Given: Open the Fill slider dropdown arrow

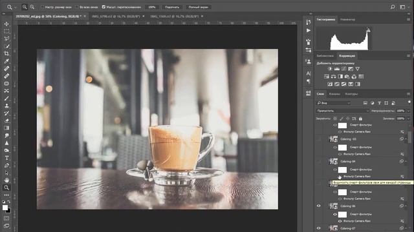Looking at the screenshot, I should tap(409, 119).
